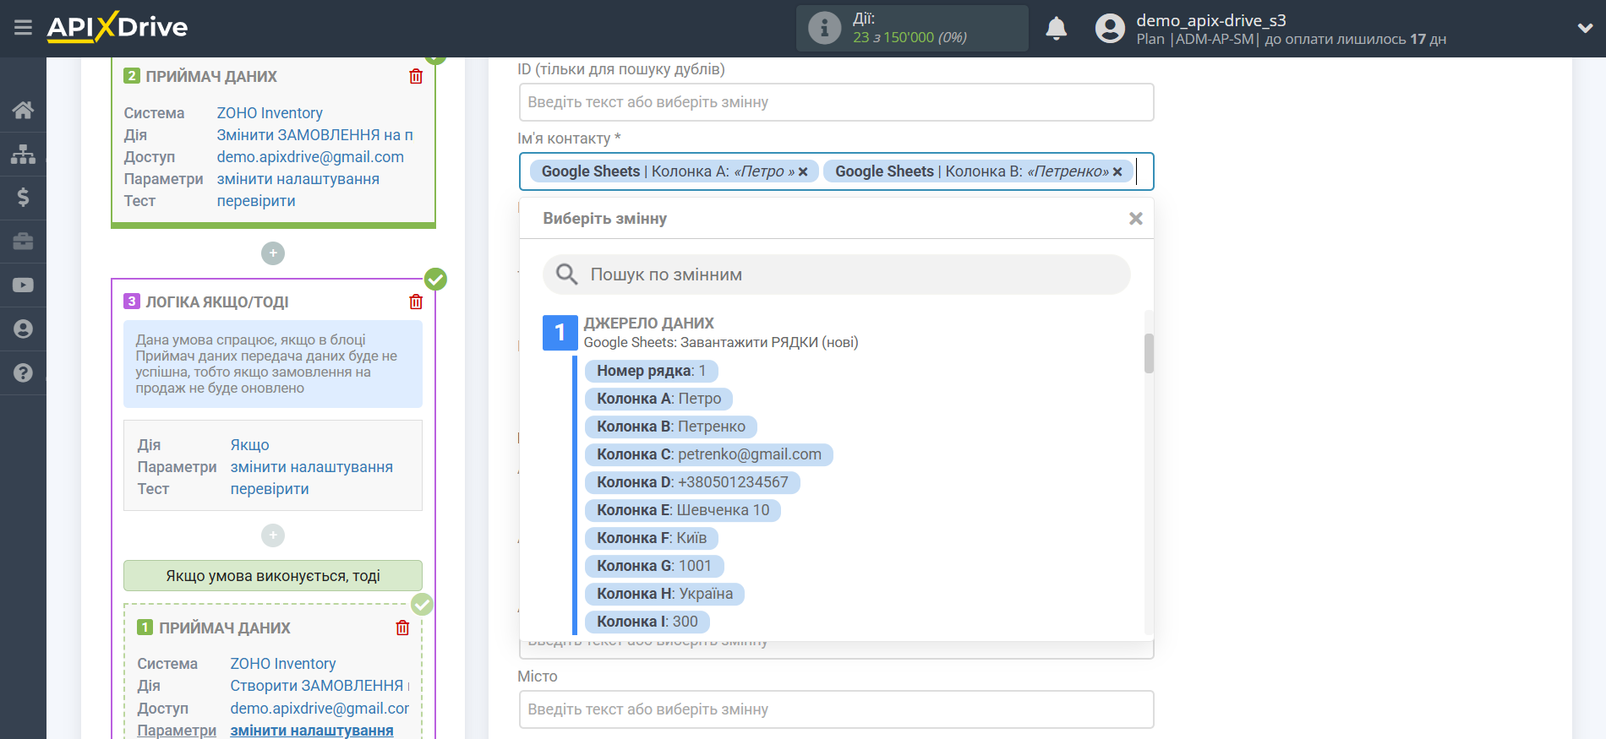Click the Ім'я контакту tag input field

click(x=836, y=171)
